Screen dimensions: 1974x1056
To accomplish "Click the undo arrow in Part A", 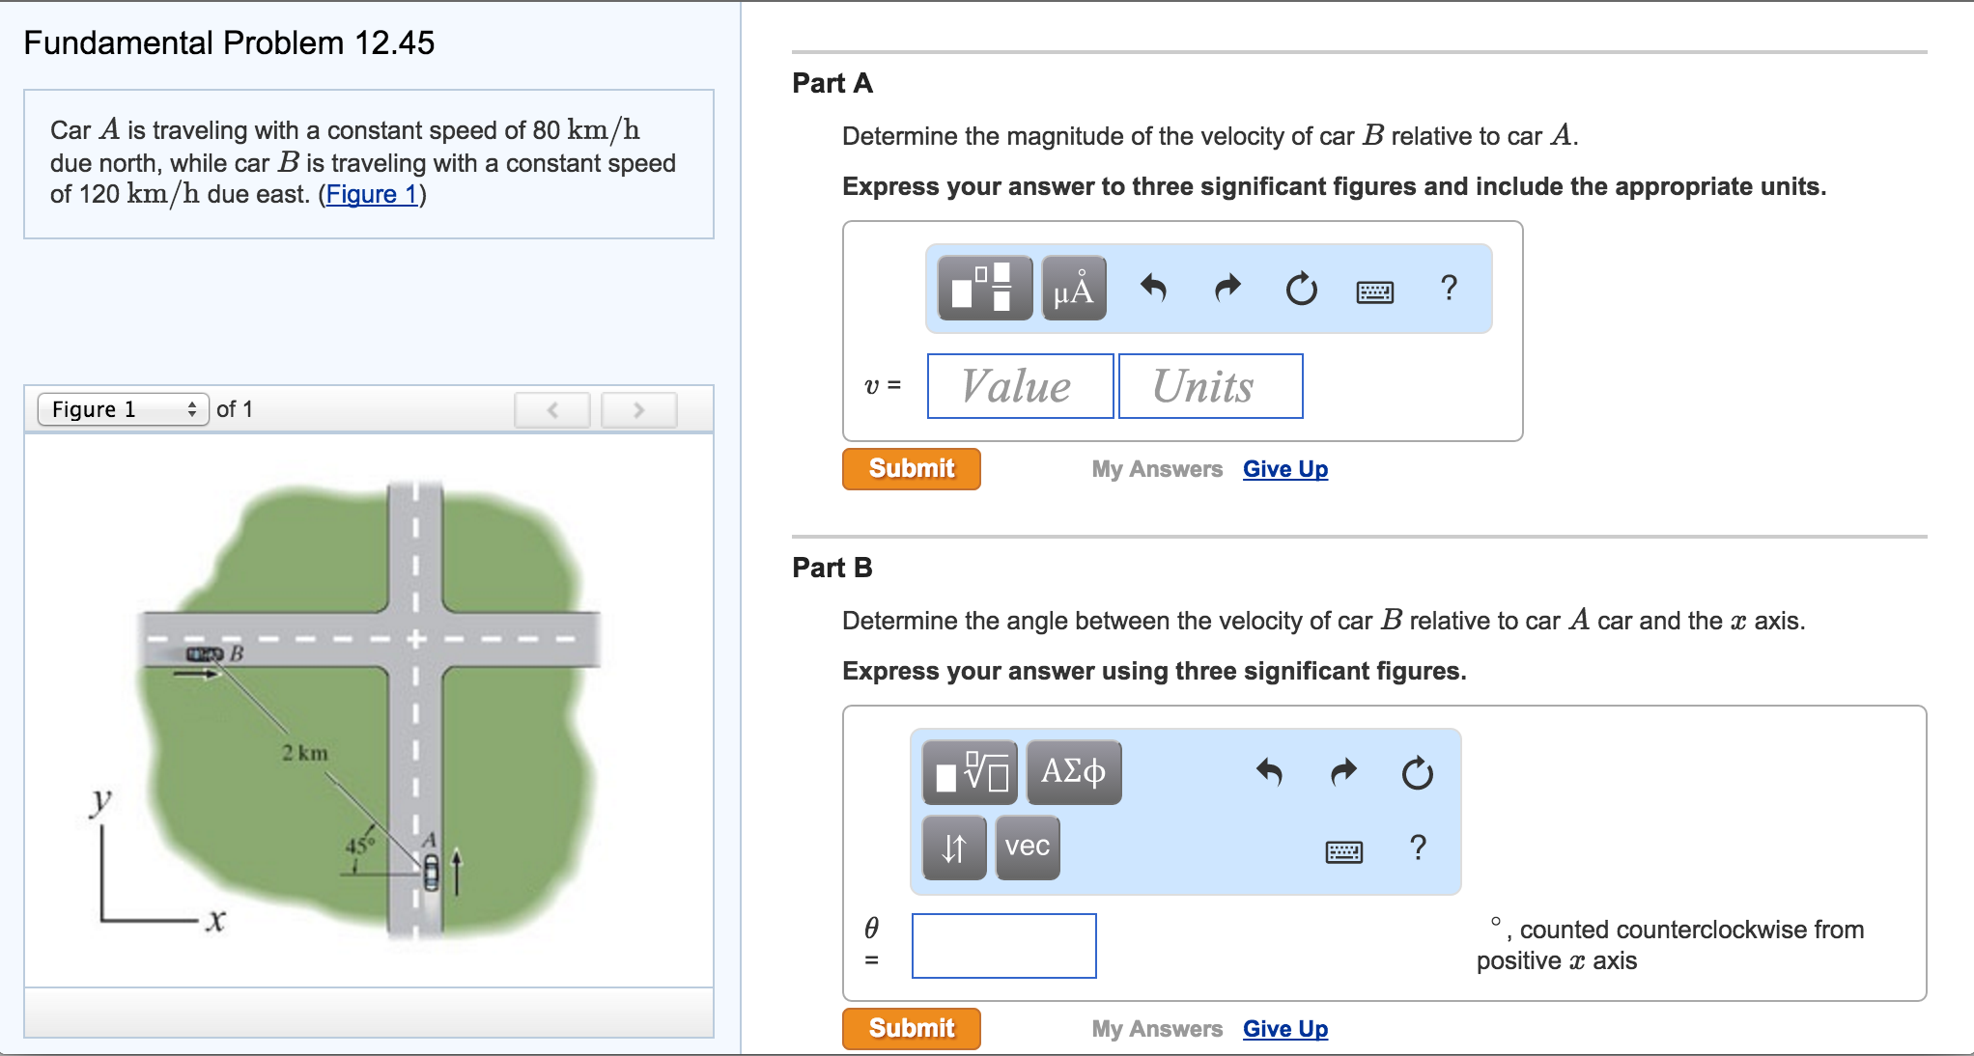I will [x=1153, y=288].
